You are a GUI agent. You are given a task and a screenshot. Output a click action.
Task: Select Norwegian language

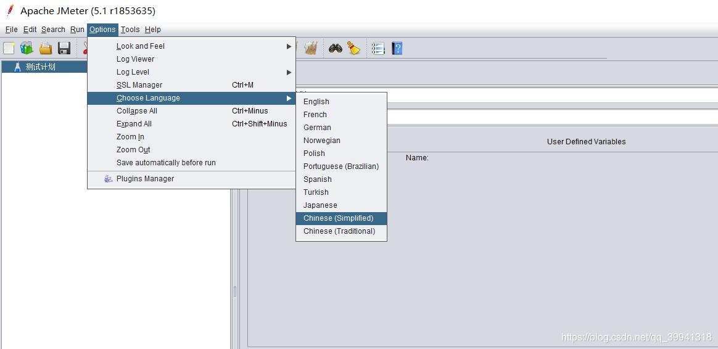click(x=342, y=141)
